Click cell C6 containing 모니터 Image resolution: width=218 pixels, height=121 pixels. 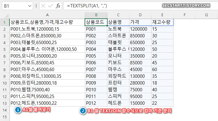(118, 56)
